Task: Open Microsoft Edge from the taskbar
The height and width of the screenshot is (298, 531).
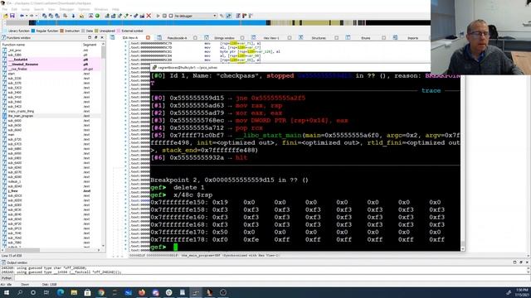Action: (61, 292)
